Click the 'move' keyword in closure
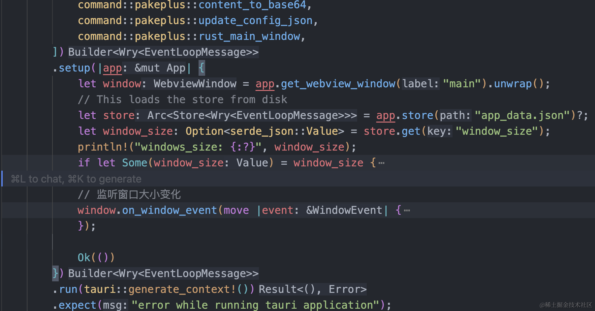Viewport: 595px width, 311px height. click(x=236, y=210)
